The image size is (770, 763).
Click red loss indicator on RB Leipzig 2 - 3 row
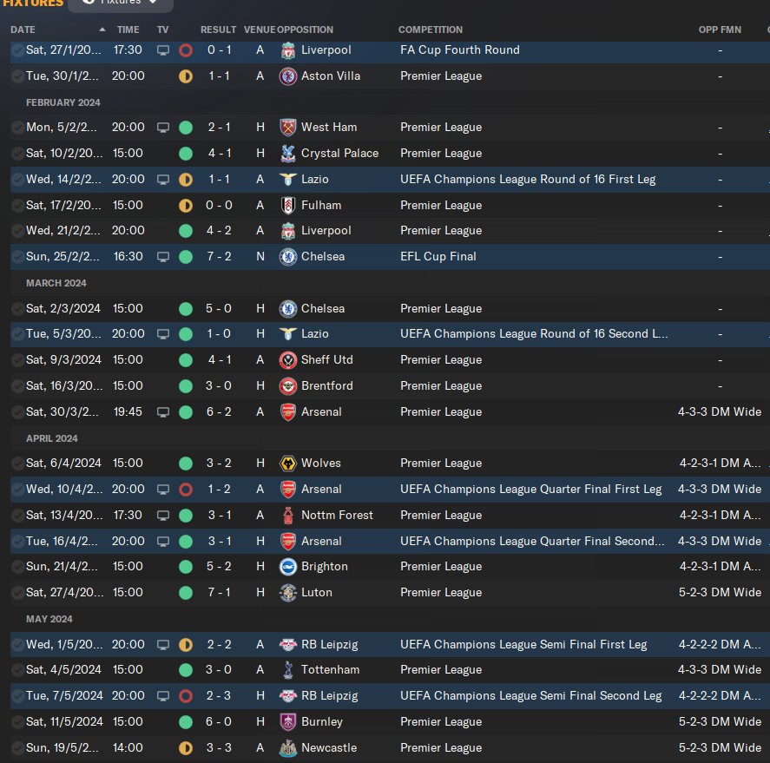[186, 696]
